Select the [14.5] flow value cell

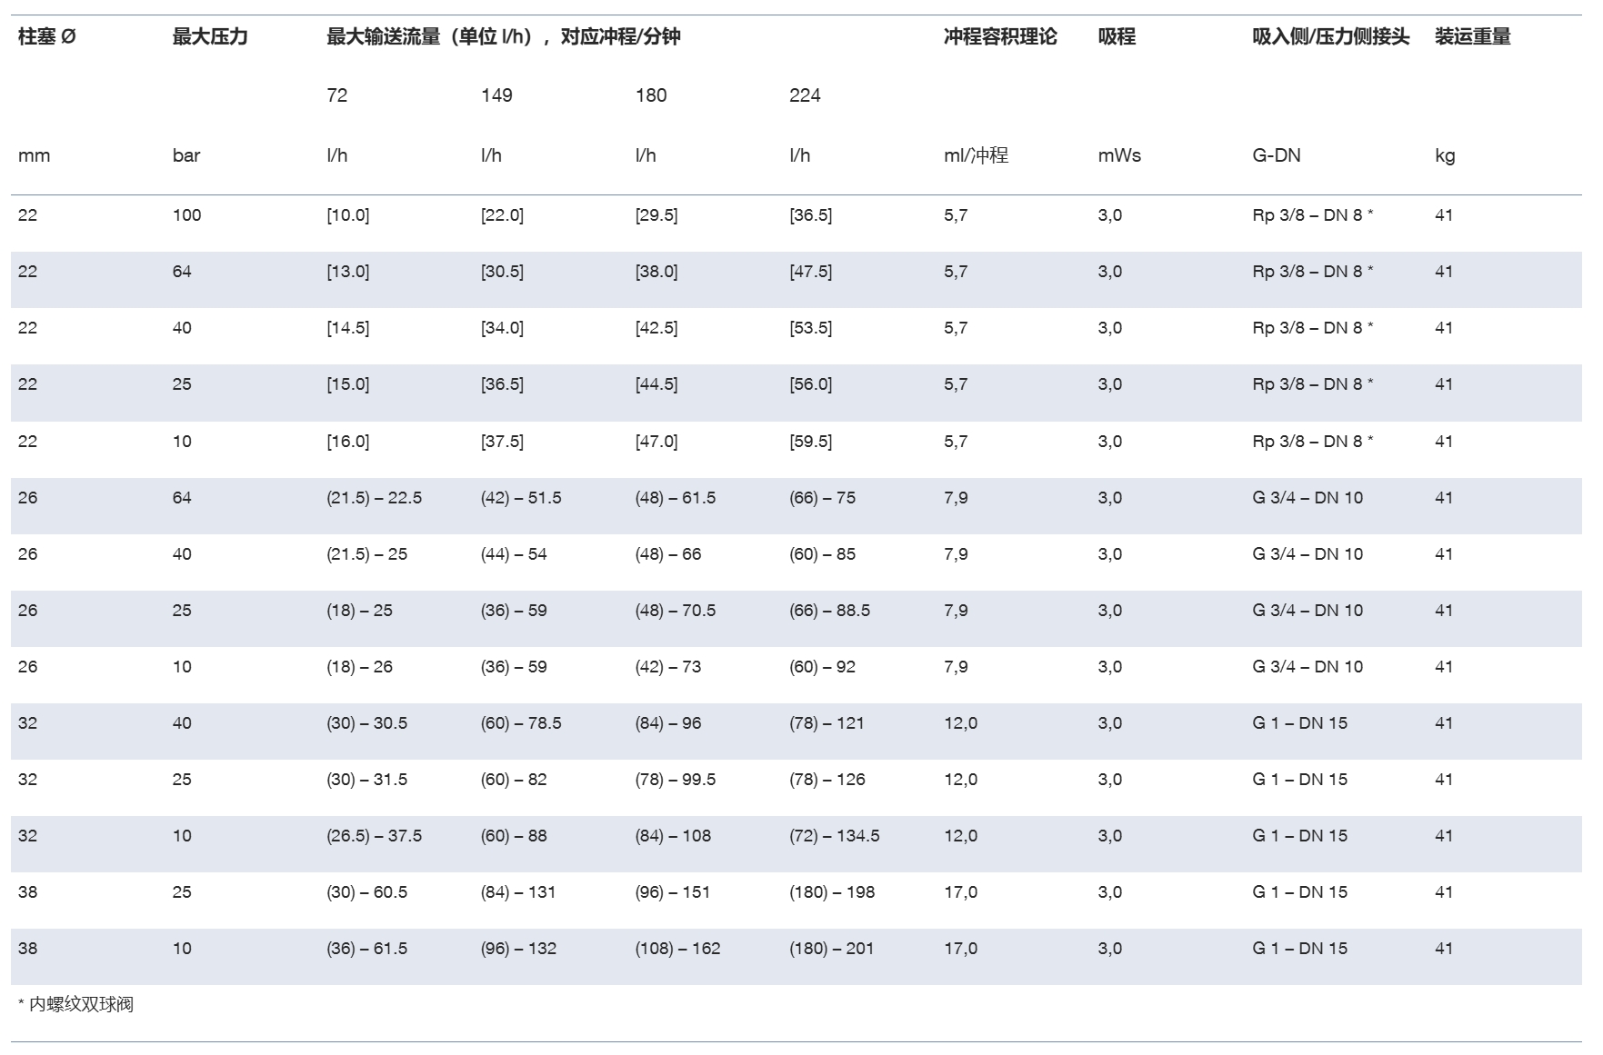[348, 328]
